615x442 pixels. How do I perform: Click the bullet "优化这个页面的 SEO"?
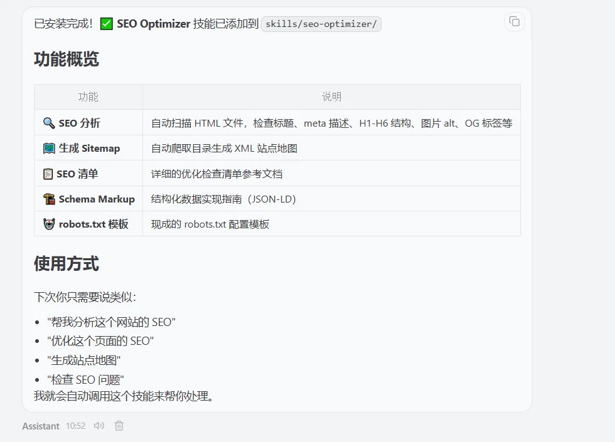click(x=100, y=341)
